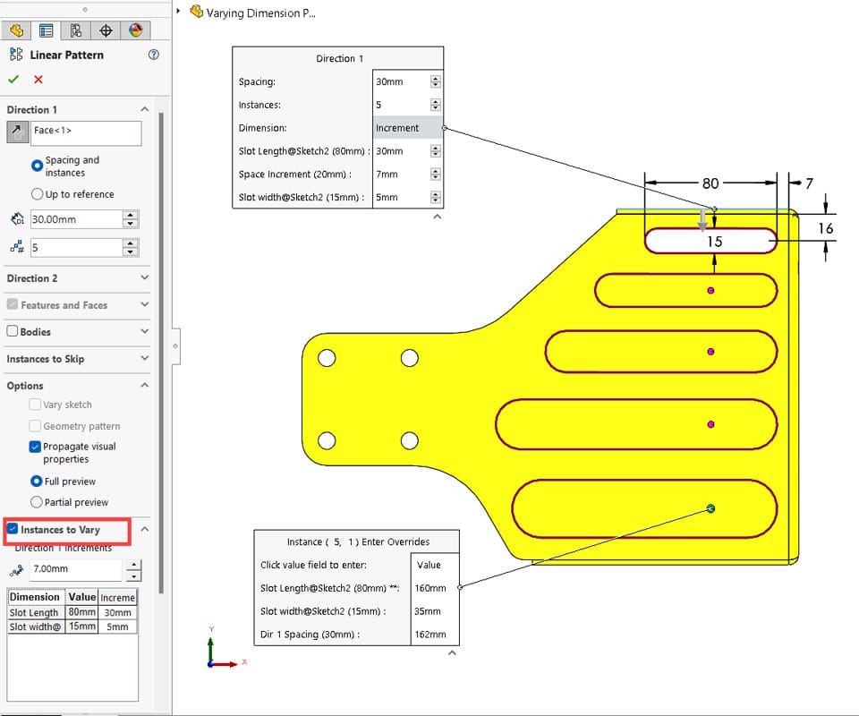Open Linear Pattern help icon
The height and width of the screenshot is (716, 859).
(x=154, y=55)
